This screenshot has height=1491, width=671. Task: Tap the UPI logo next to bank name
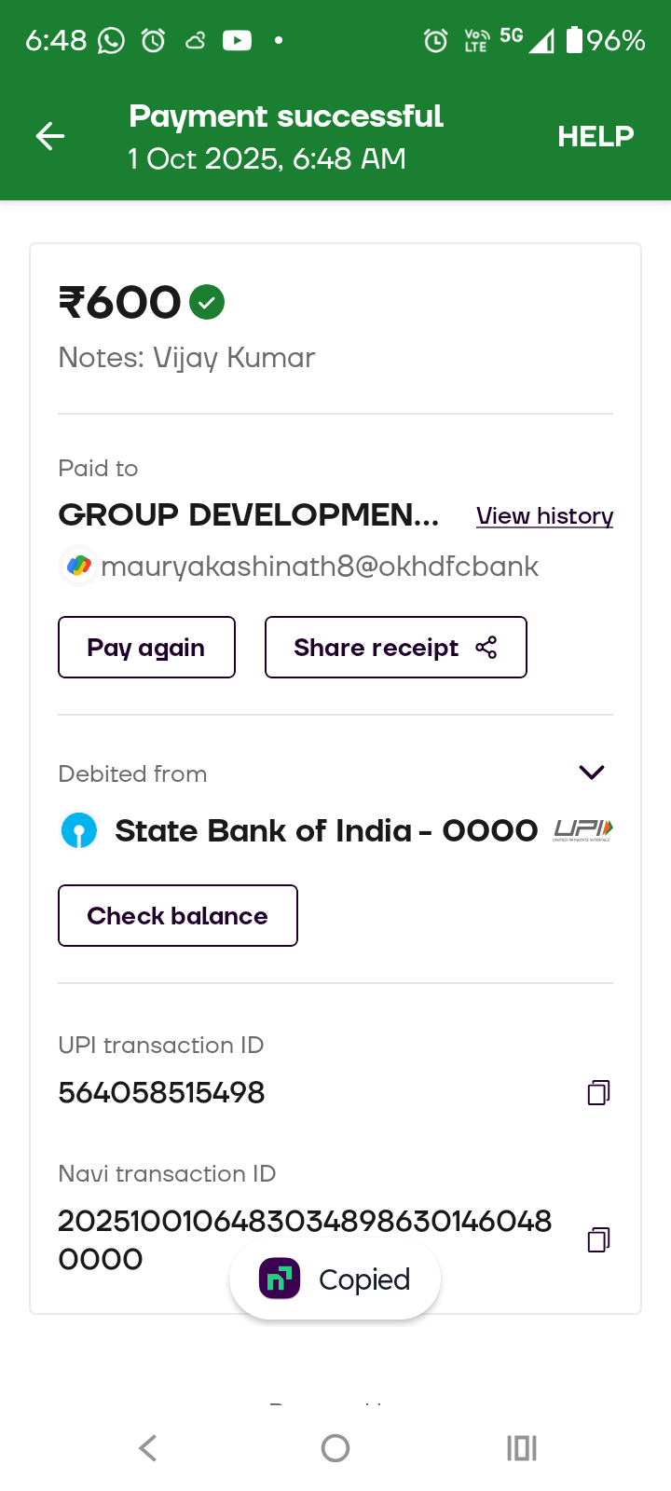pos(583,829)
